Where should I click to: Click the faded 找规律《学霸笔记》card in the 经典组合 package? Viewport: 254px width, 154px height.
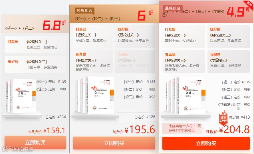(135, 62)
